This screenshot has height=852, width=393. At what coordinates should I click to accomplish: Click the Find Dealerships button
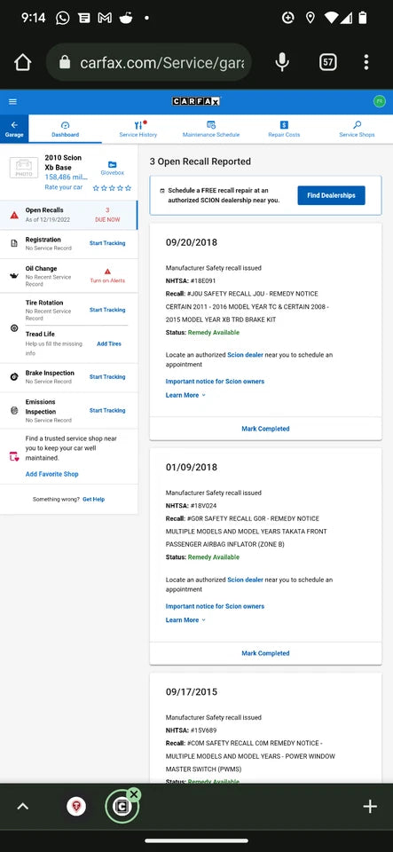(331, 195)
